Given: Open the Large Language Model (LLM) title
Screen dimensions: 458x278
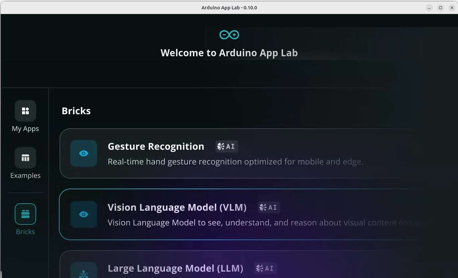Looking at the screenshot, I should coord(175,268).
